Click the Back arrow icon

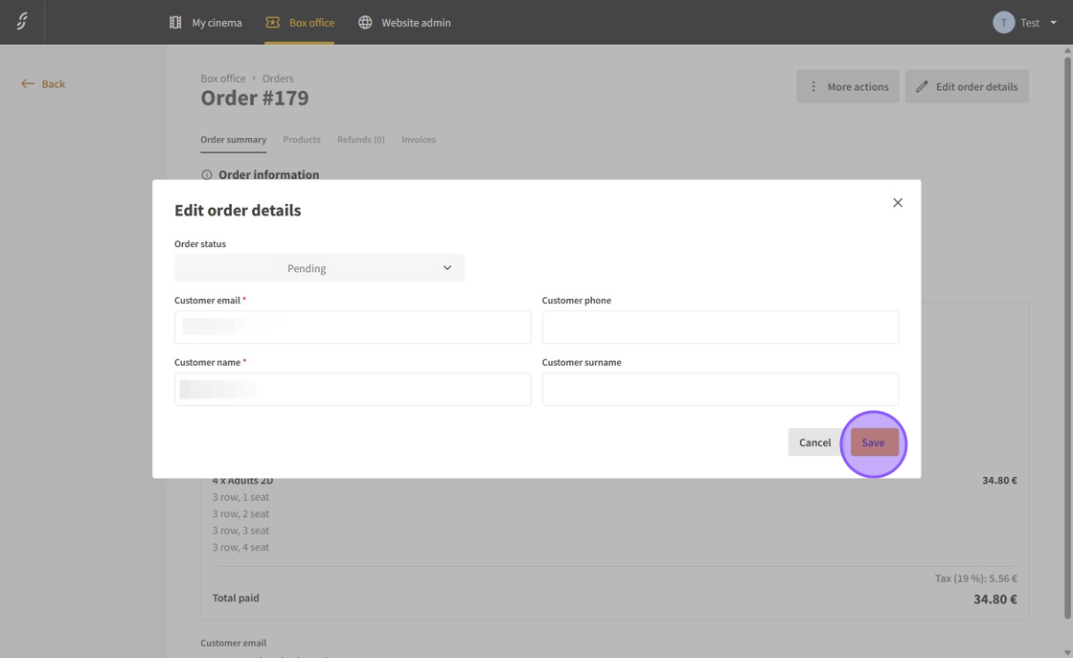point(28,84)
